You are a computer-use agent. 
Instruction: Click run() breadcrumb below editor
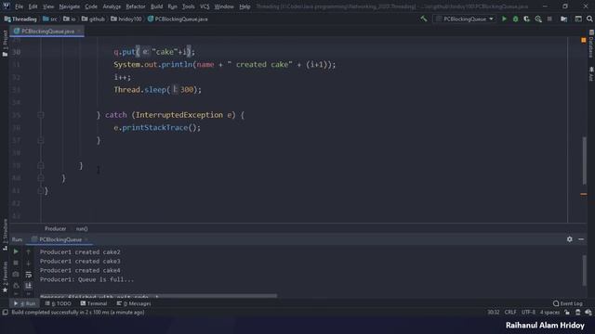click(x=82, y=229)
